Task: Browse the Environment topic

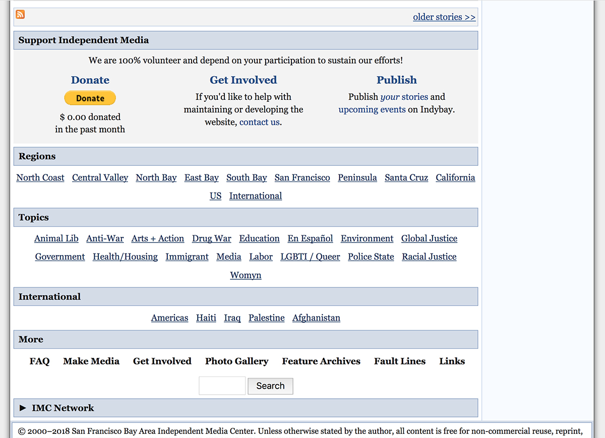Action: 367,238
